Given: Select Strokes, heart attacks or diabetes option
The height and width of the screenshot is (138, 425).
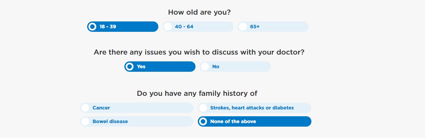Looking at the screenshot, I should coord(255,108).
